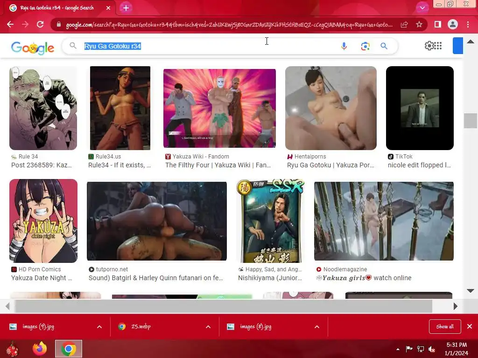Search by image with Google Lens icon
The width and height of the screenshot is (478, 358).
pos(365,46)
